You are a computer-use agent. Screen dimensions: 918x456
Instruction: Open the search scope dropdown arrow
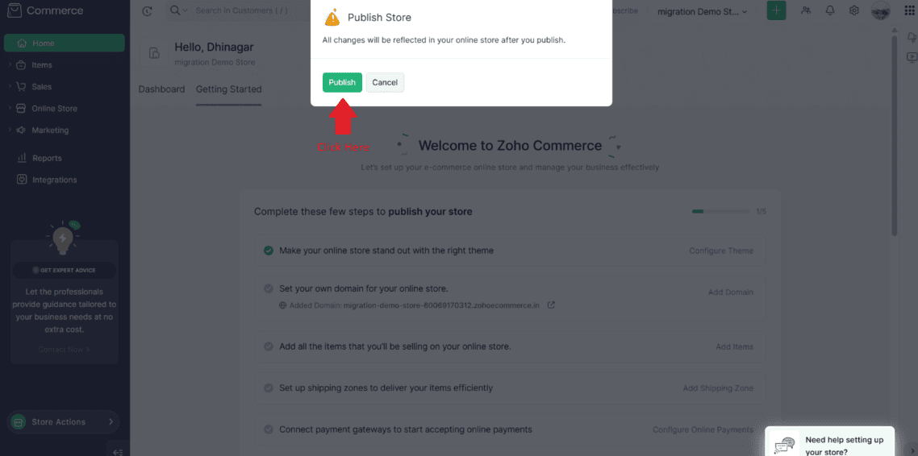[x=186, y=11]
